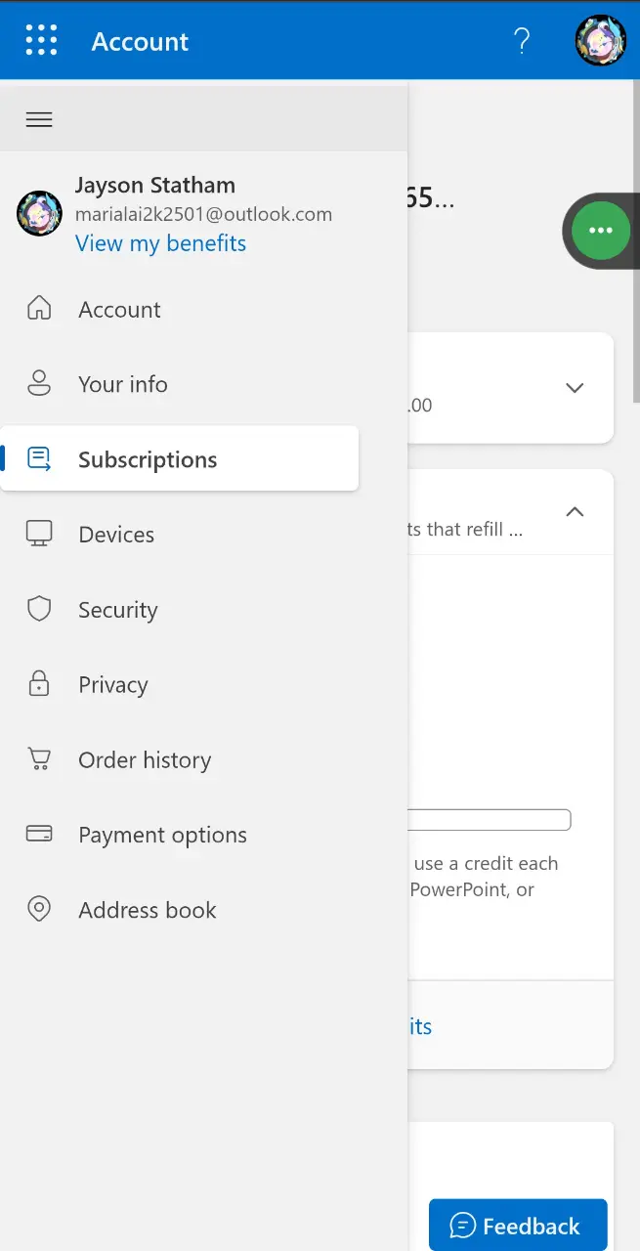Image resolution: width=640 pixels, height=1251 pixels.
Task: Click the Account home icon
Action: pos(39,309)
